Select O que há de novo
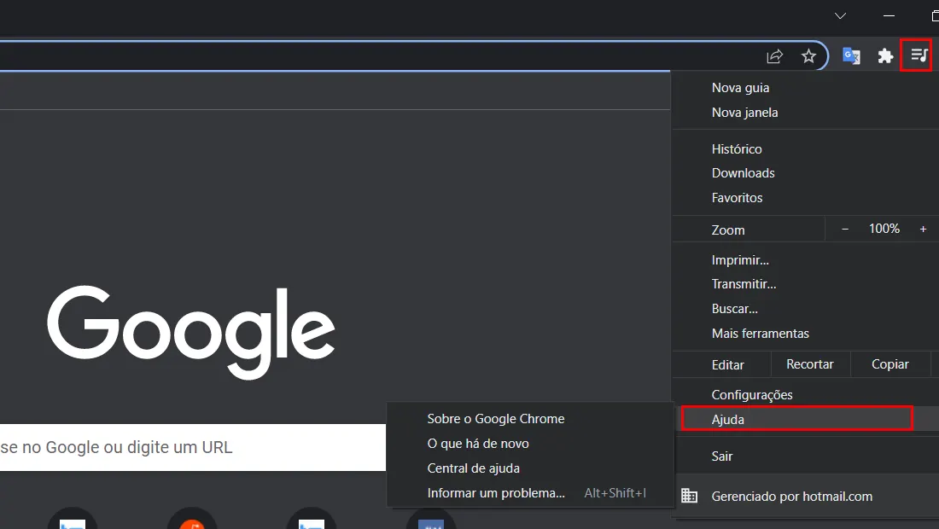 [x=530, y=444]
